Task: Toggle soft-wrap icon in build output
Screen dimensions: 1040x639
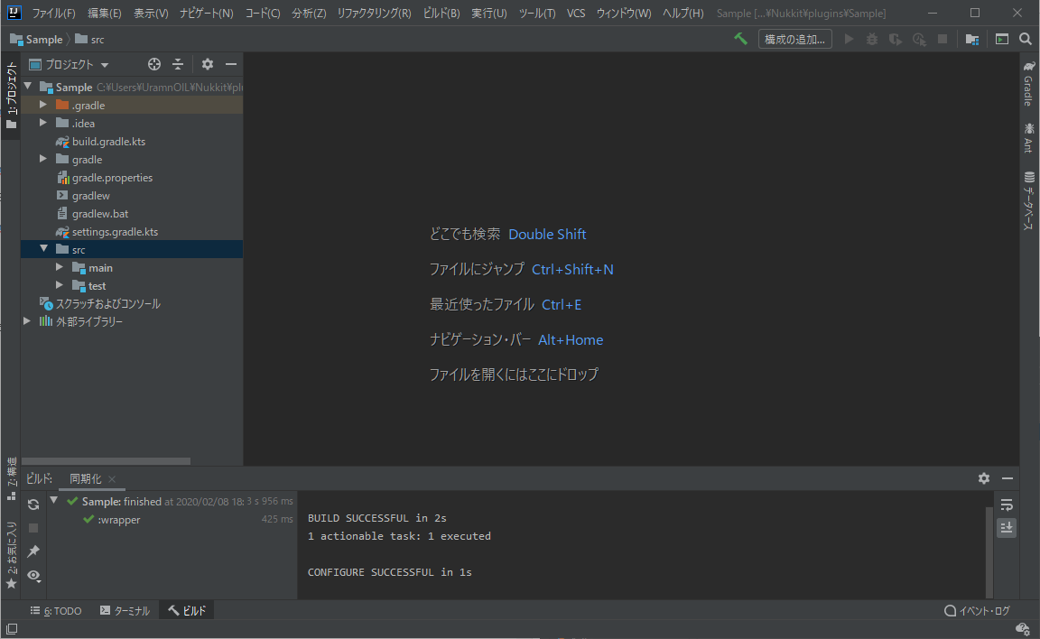Action: [x=1007, y=505]
